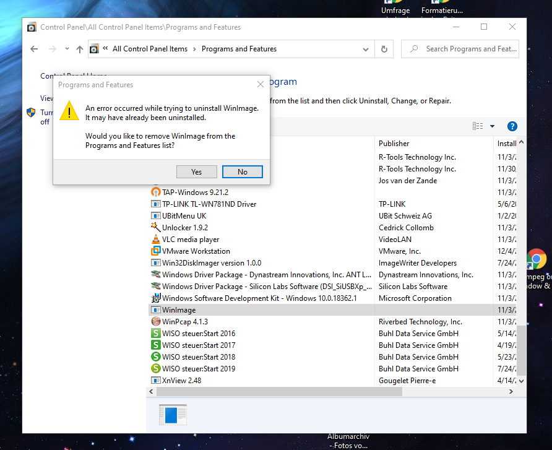Open Help with the question mark icon
Viewport: 552px width, 450px height.
[512, 126]
